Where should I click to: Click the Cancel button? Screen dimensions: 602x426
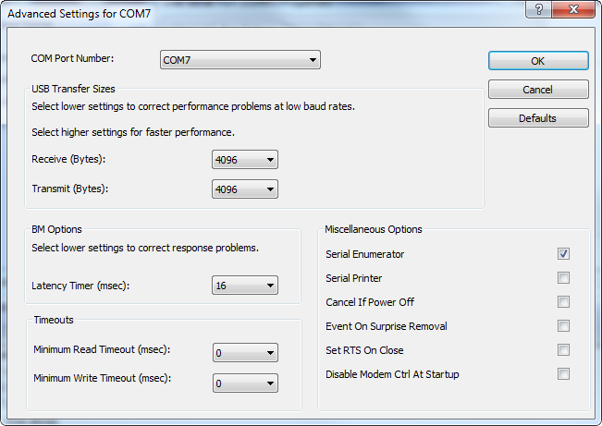pos(538,90)
